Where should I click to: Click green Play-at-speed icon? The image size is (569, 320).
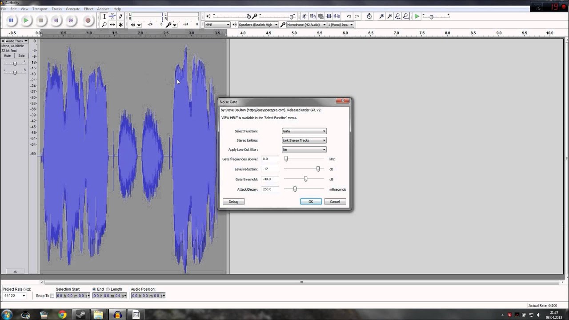(x=417, y=16)
